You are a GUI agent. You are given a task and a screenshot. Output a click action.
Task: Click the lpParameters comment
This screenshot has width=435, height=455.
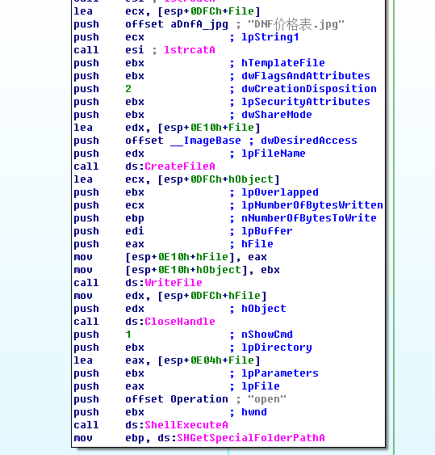tap(280, 373)
